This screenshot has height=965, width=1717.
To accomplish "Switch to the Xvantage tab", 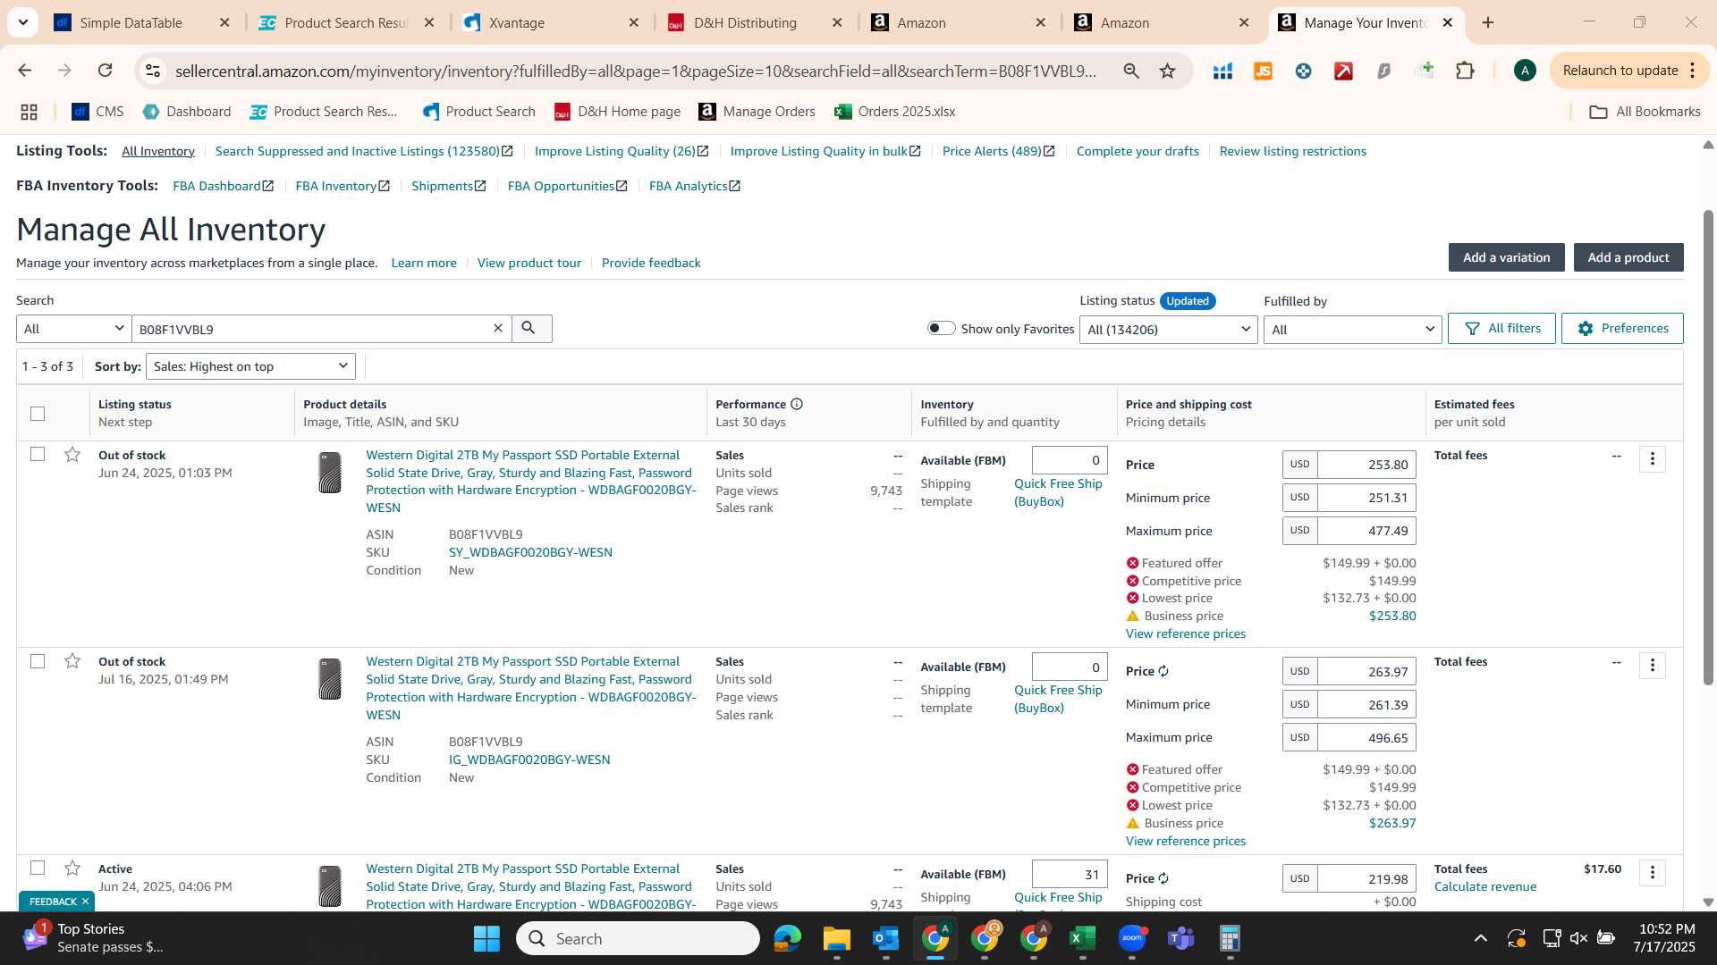I will 552,22.
